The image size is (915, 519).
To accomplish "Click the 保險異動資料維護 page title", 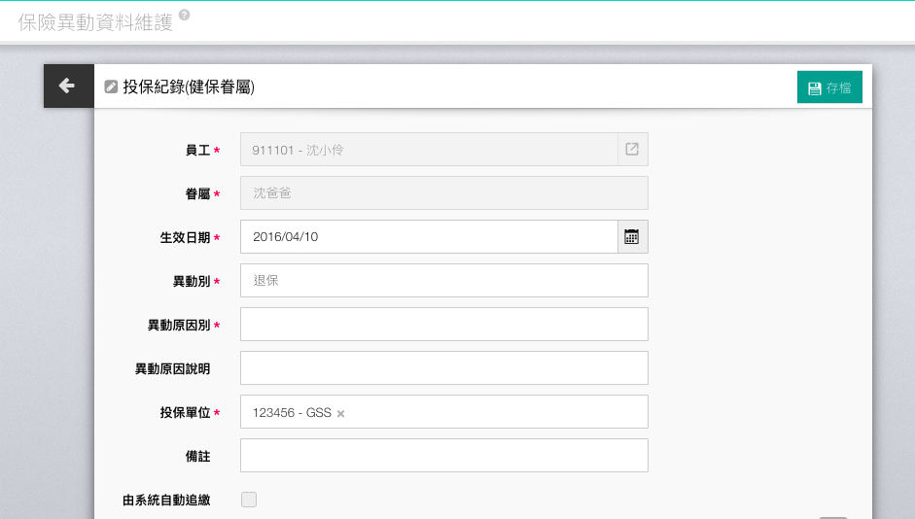I will [95, 22].
